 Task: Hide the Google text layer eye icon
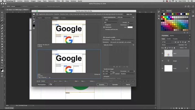162,61
